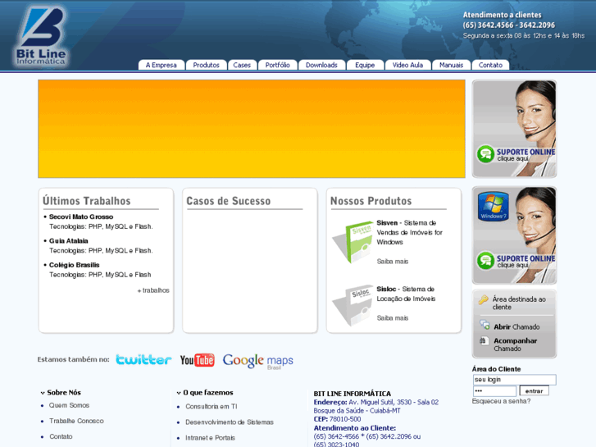Open the Google Maps Brasil logo
Screen dimensions: 596x447
tap(257, 361)
